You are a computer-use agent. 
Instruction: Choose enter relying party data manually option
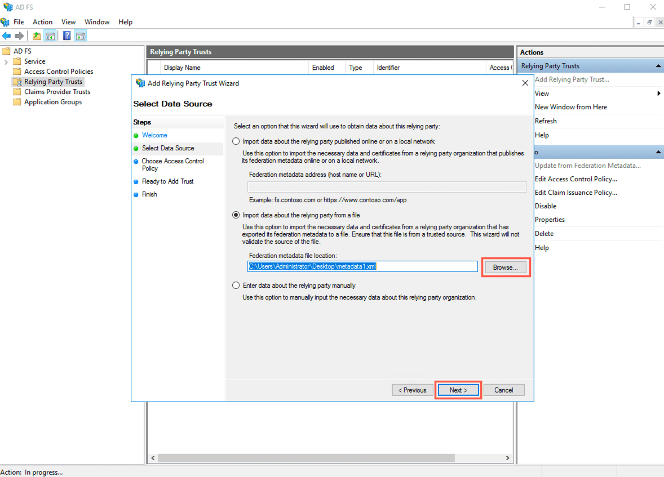click(x=236, y=286)
